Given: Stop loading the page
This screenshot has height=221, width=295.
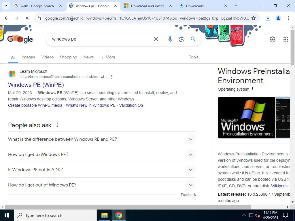Looking at the screenshot, I should click(27, 18).
